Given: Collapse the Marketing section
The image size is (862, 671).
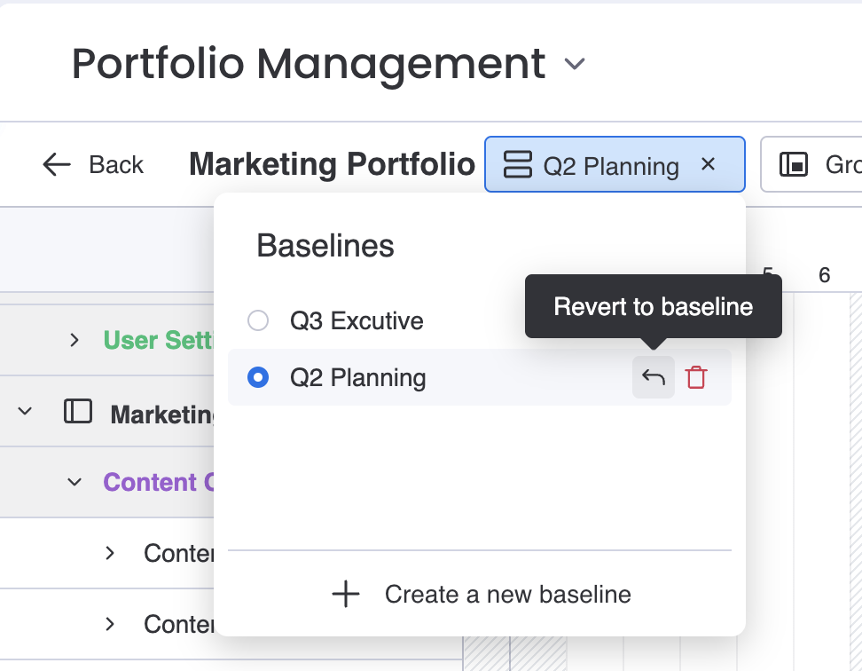Looking at the screenshot, I should coord(25,412).
